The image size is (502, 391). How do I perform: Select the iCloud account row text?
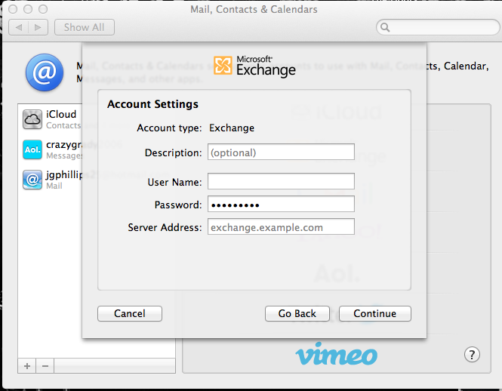click(x=61, y=114)
